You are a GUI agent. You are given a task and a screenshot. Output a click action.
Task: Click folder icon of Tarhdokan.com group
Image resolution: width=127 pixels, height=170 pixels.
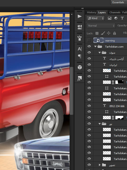coord(100,46)
